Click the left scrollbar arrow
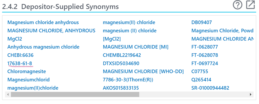The image size is (259, 104). [x=8, y=94]
